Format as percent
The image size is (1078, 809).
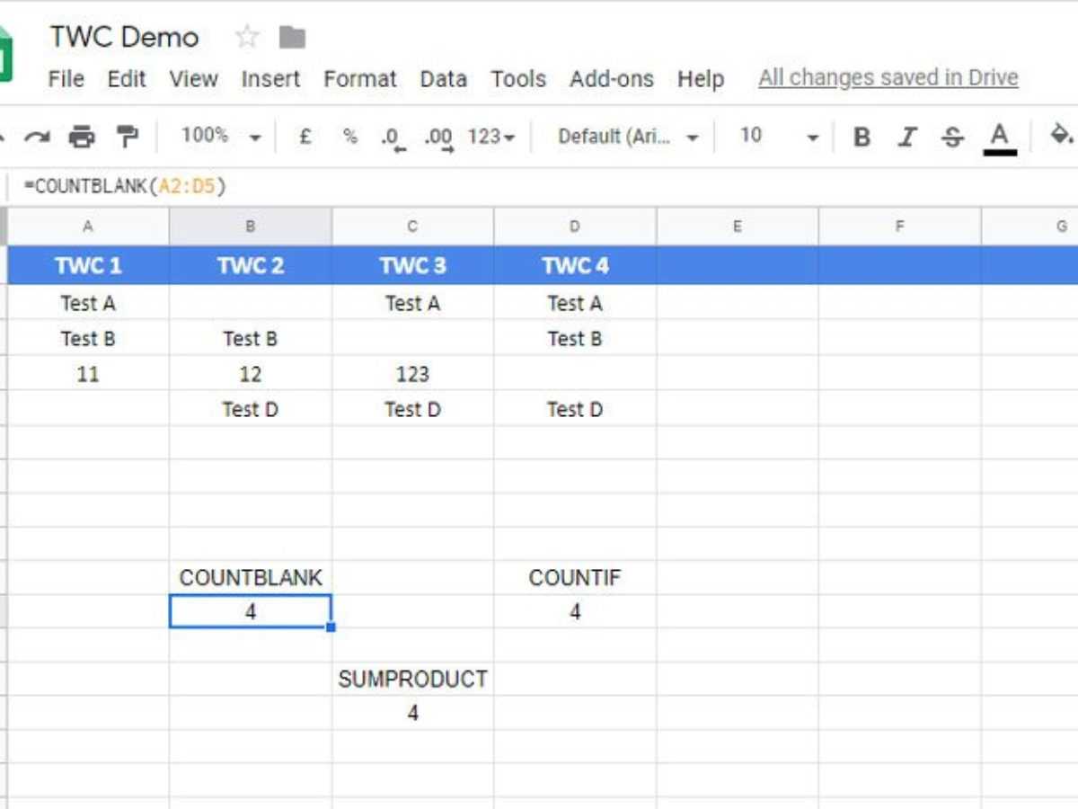(x=350, y=137)
